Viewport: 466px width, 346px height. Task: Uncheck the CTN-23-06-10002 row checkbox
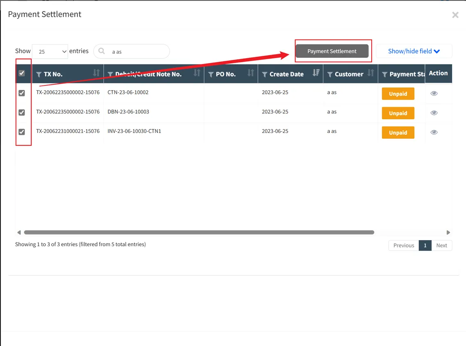tap(22, 93)
